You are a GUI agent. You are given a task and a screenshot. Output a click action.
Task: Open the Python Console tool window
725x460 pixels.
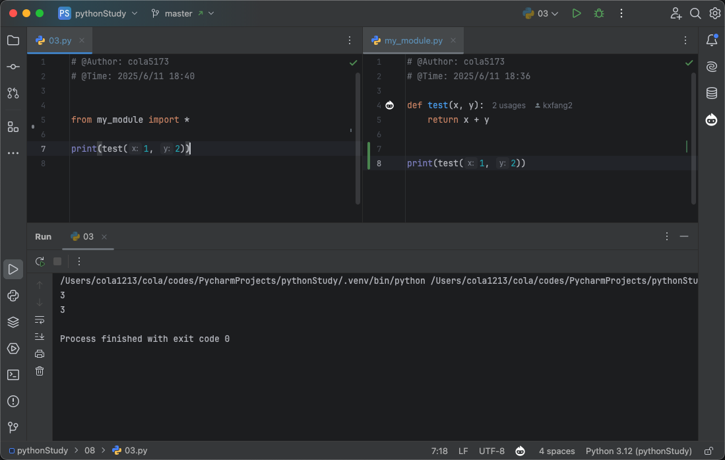point(13,296)
